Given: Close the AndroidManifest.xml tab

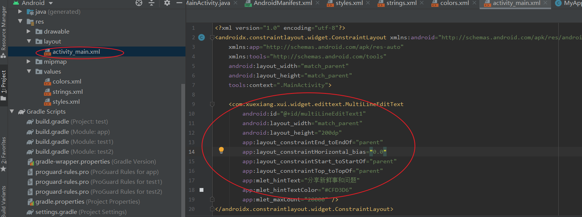Looking at the screenshot, I should pos(318,3).
